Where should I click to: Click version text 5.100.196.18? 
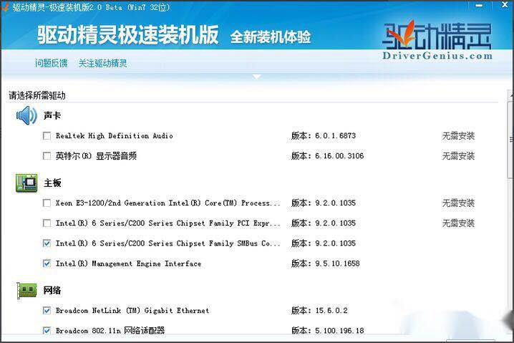click(339, 331)
